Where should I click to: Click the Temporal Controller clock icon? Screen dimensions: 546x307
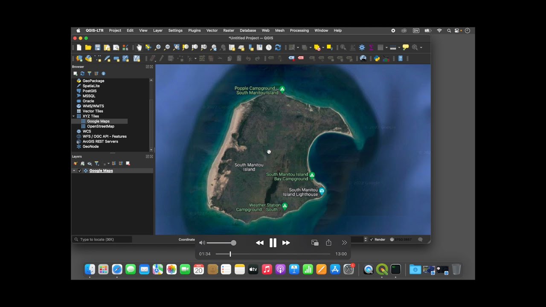(x=269, y=47)
